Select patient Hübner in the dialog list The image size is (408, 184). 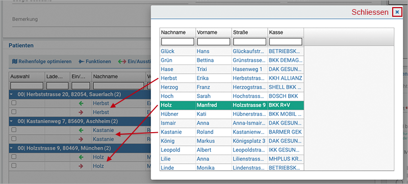click(x=232, y=114)
